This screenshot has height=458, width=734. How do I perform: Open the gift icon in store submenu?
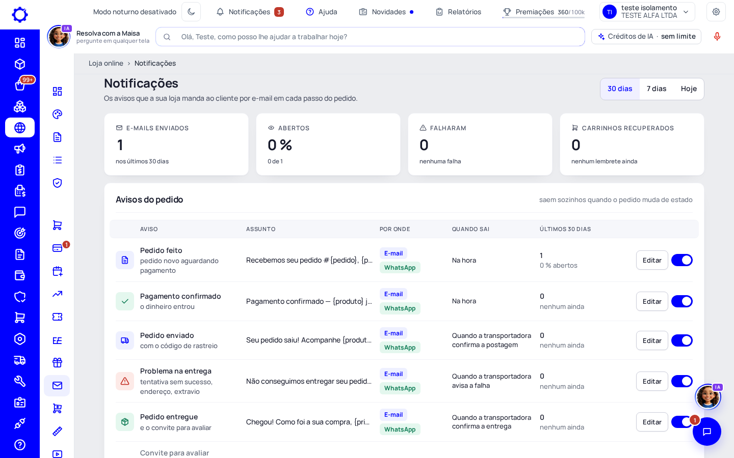tap(57, 362)
